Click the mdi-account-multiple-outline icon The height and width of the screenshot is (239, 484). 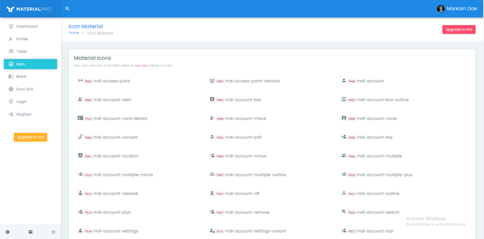[x=212, y=174]
